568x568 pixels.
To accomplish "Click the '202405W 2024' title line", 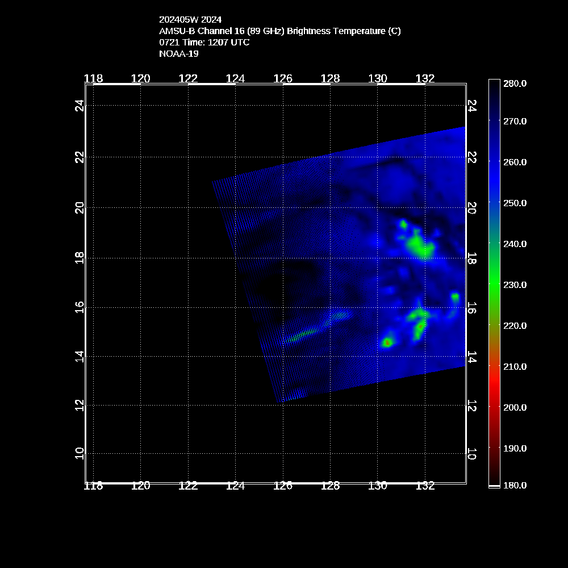I will coord(190,19).
